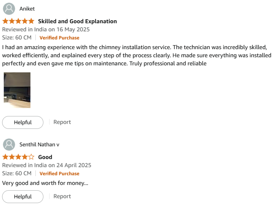Open Aniket's chimney photo thumbnail
The image size is (279, 206).
[x=17, y=90]
